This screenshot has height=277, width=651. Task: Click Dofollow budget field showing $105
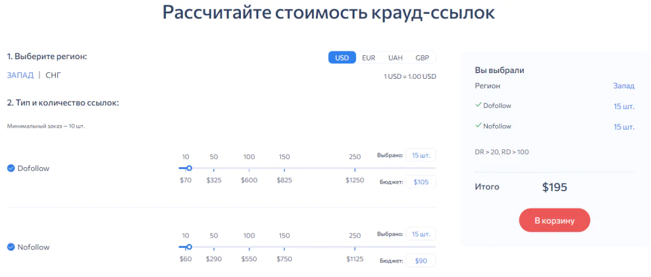click(x=420, y=182)
